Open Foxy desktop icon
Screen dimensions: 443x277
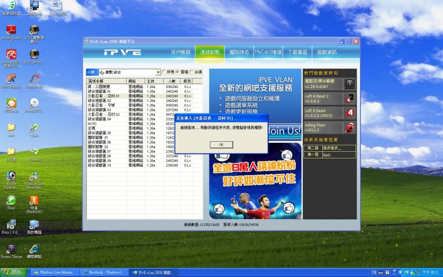point(11,202)
